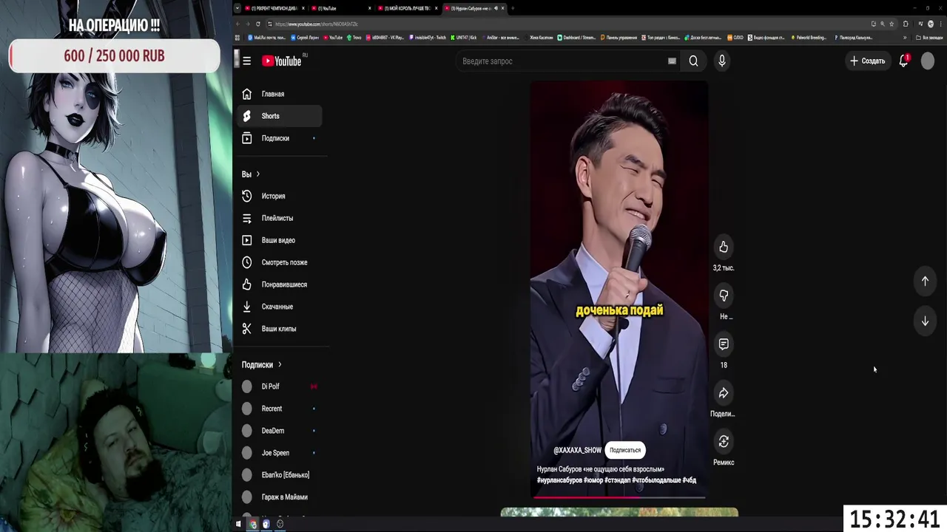Click the browser address bar URL
Viewport: 947px width, 532px height.
click(x=317, y=24)
